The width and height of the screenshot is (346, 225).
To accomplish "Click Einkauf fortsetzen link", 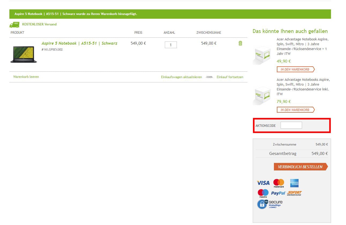I will [x=230, y=77].
